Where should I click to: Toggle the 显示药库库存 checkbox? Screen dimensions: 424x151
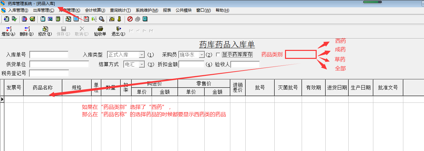click(x=218, y=55)
